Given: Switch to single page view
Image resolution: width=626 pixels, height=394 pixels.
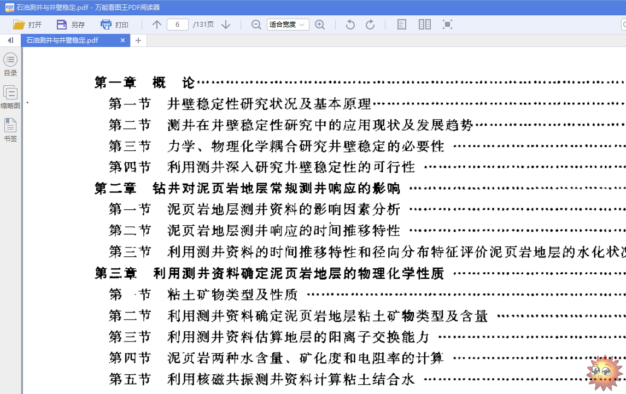Looking at the screenshot, I should click(x=402, y=25).
